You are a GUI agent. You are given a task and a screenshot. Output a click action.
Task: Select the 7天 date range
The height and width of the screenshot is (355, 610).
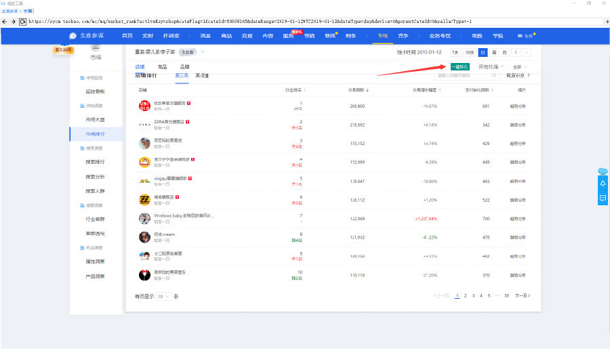pos(455,52)
